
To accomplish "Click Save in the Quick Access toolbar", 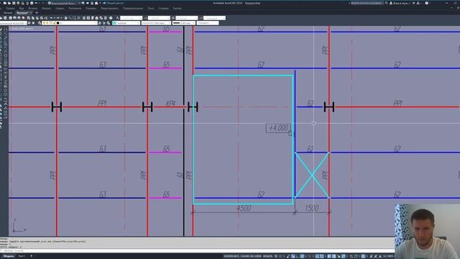I will pos(14,3).
